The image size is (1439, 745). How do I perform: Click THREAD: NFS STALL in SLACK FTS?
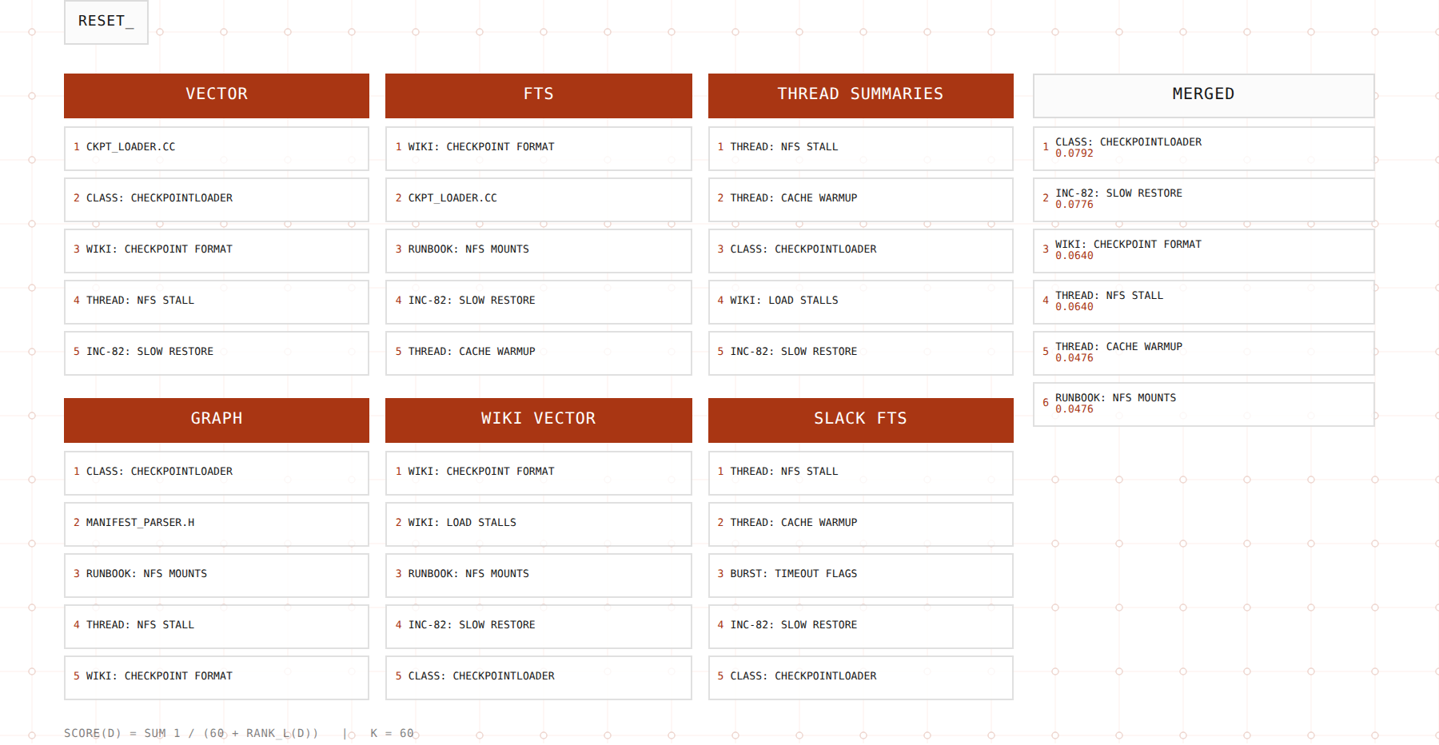coord(861,473)
